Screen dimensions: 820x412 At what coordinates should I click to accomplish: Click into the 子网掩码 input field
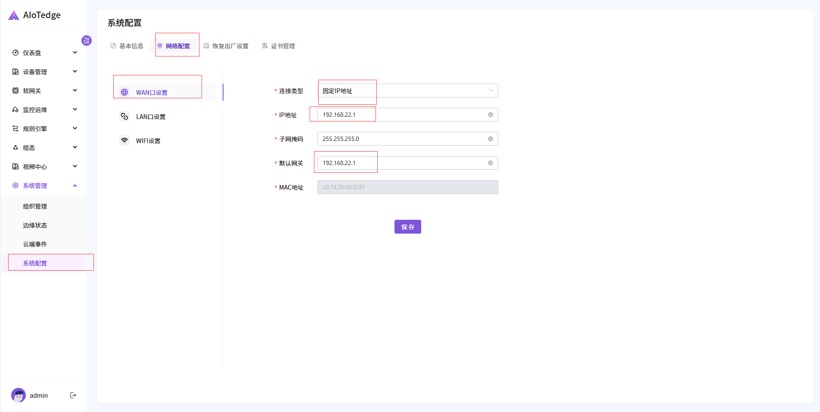[x=401, y=139]
